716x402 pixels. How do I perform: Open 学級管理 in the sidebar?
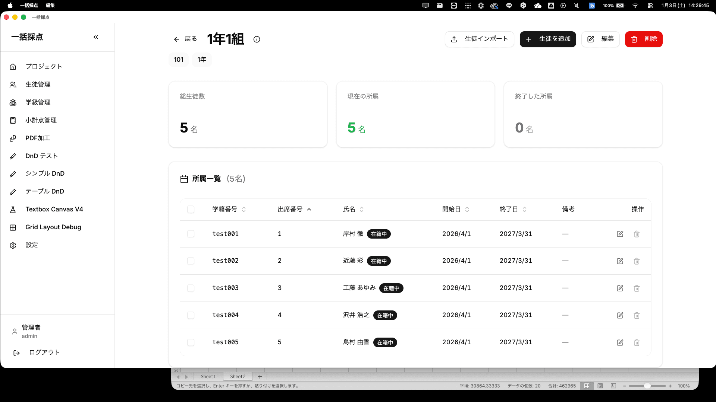[x=38, y=102]
